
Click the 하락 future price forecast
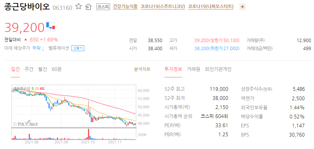click(x=38, y=48)
